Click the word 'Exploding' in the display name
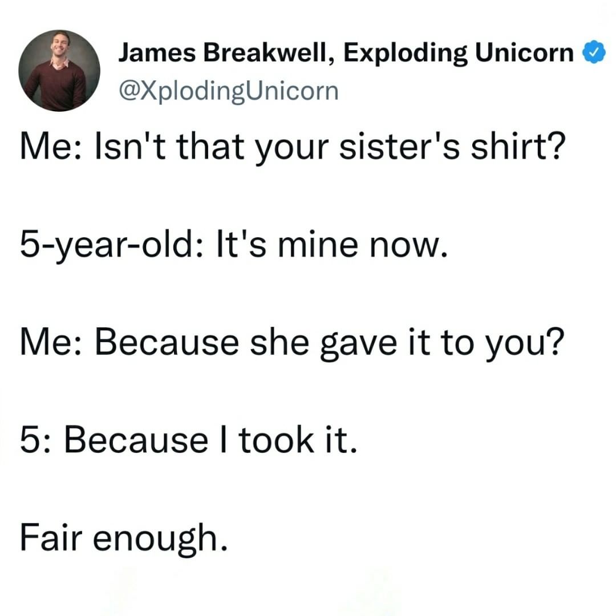This screenshot has height=616, width=616. click(406, 54)
